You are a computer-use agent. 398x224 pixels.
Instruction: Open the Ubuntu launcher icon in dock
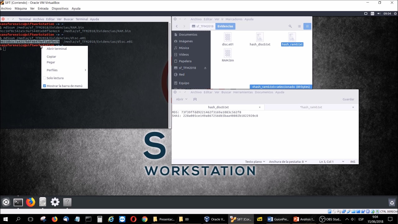pos(6,202)
